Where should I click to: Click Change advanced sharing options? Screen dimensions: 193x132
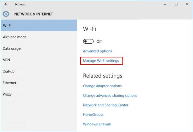(x=110, y=96)
